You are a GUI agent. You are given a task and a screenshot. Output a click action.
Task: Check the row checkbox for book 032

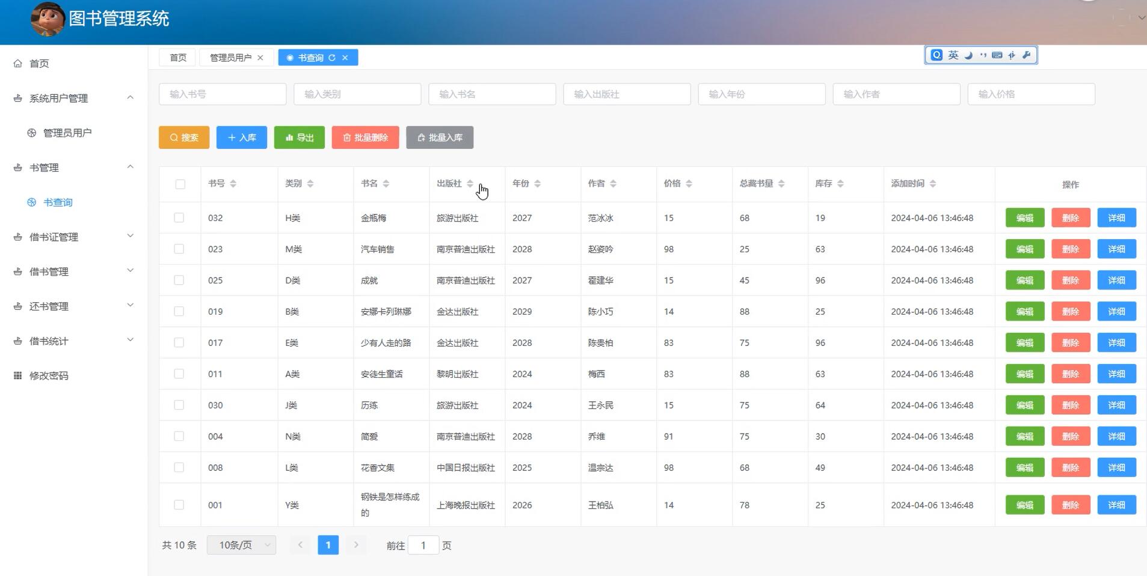(179, 217)
